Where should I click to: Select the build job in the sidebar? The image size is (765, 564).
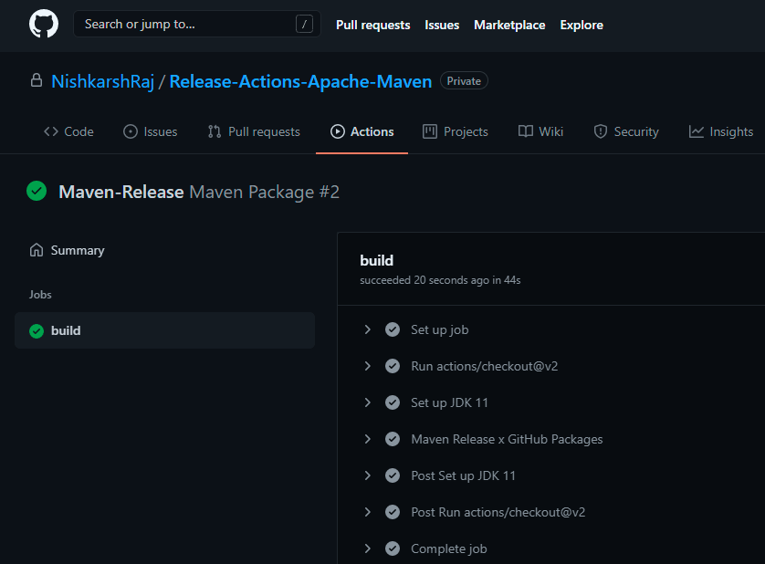pos(165,330)
